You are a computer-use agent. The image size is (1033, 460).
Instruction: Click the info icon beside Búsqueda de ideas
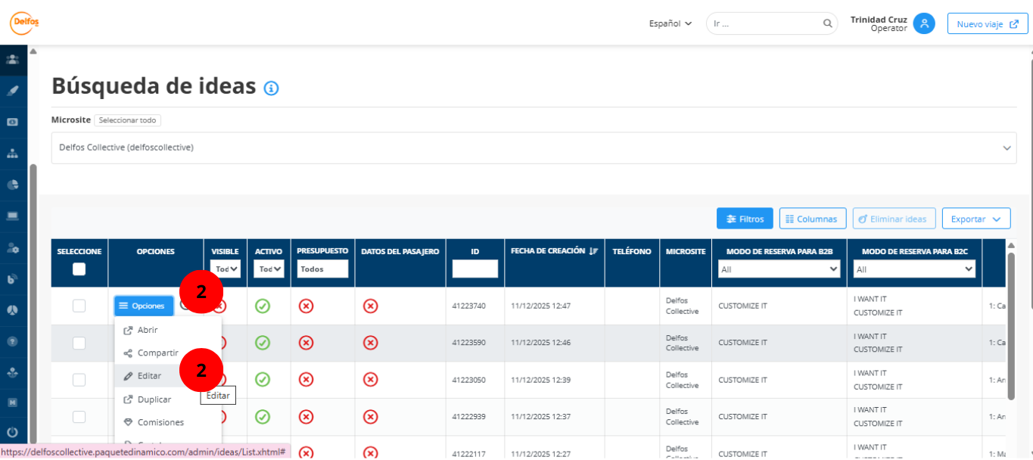271,89
